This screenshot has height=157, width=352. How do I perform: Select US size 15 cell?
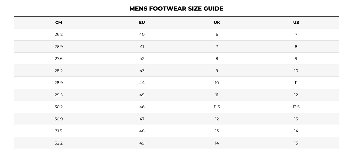[x=296, y=143]
